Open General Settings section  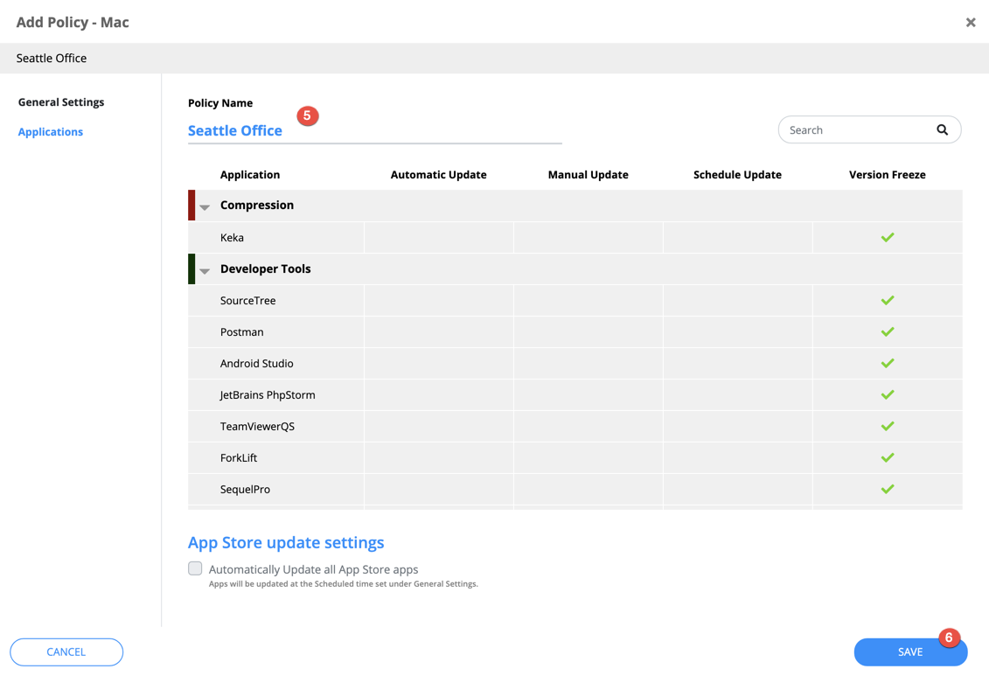[x=61, y=102]
